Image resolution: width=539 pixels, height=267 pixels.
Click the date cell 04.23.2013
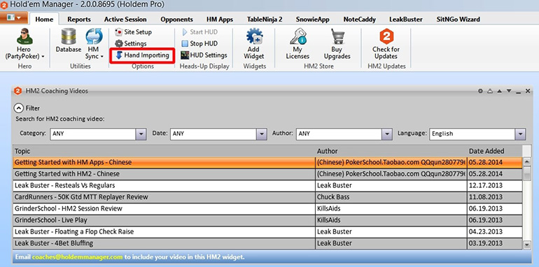[x=495, y=231]
